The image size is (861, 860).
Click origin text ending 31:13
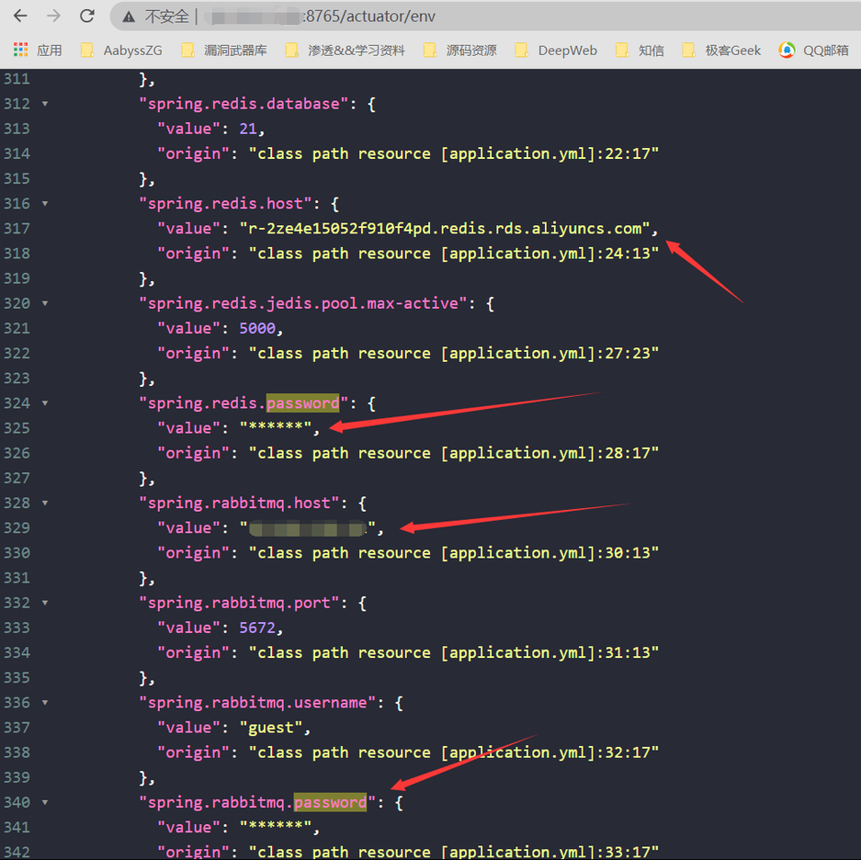point(454,653)
